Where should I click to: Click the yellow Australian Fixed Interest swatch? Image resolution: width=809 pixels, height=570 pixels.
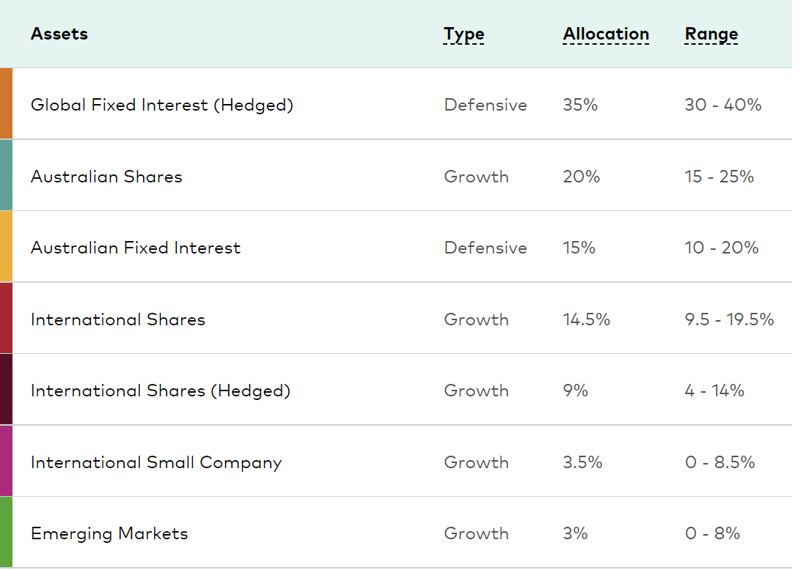coord(6,247)
